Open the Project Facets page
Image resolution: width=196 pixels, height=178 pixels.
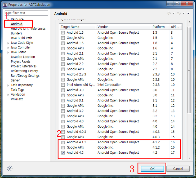point(21,61)
